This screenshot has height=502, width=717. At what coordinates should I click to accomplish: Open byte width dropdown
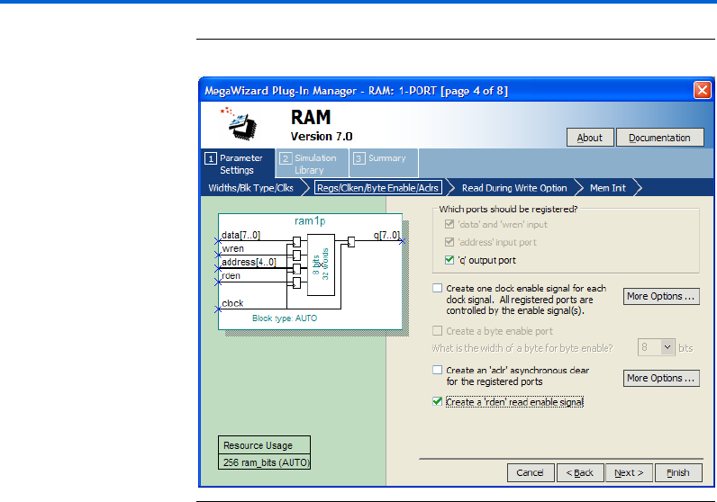[x=667, y=347]
